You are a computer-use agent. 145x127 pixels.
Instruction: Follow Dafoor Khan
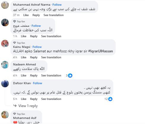pyautogui.click(x=38, y=83)
